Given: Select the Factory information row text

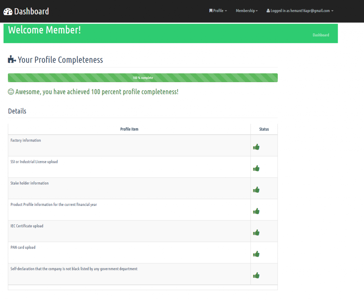Looking at the screenshot, I should 26,140.
